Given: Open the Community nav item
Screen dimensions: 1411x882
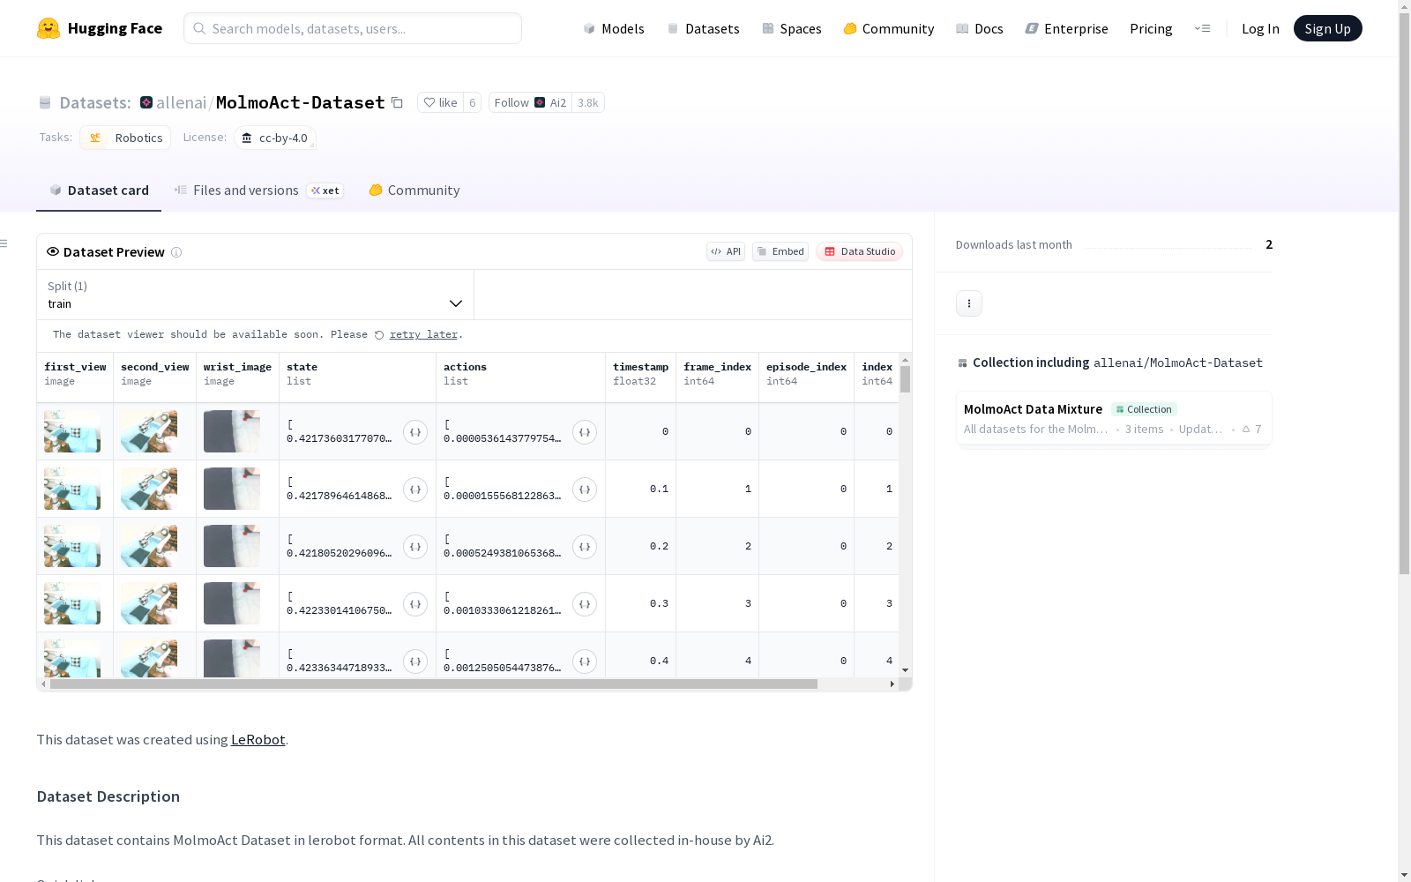Looking at the screenshot, I should click(889, 28).
